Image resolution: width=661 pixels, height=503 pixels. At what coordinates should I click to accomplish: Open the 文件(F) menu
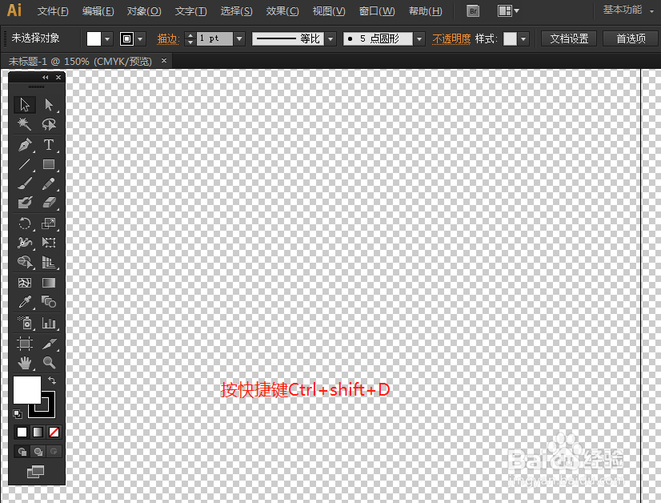[x=53, y=11]
